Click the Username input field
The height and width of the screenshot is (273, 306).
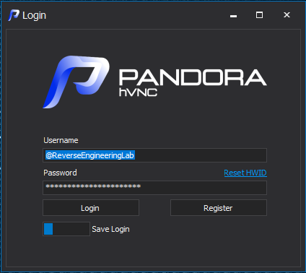tap(154, 155)
